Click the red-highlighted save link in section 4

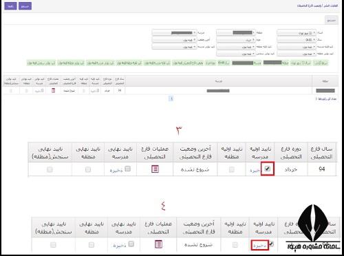(259, 246)
